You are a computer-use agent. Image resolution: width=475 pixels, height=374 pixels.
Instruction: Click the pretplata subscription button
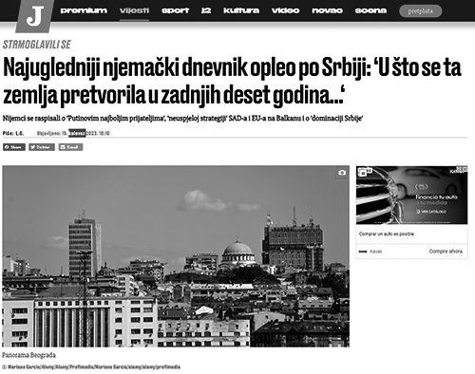[x=421, y=11]
